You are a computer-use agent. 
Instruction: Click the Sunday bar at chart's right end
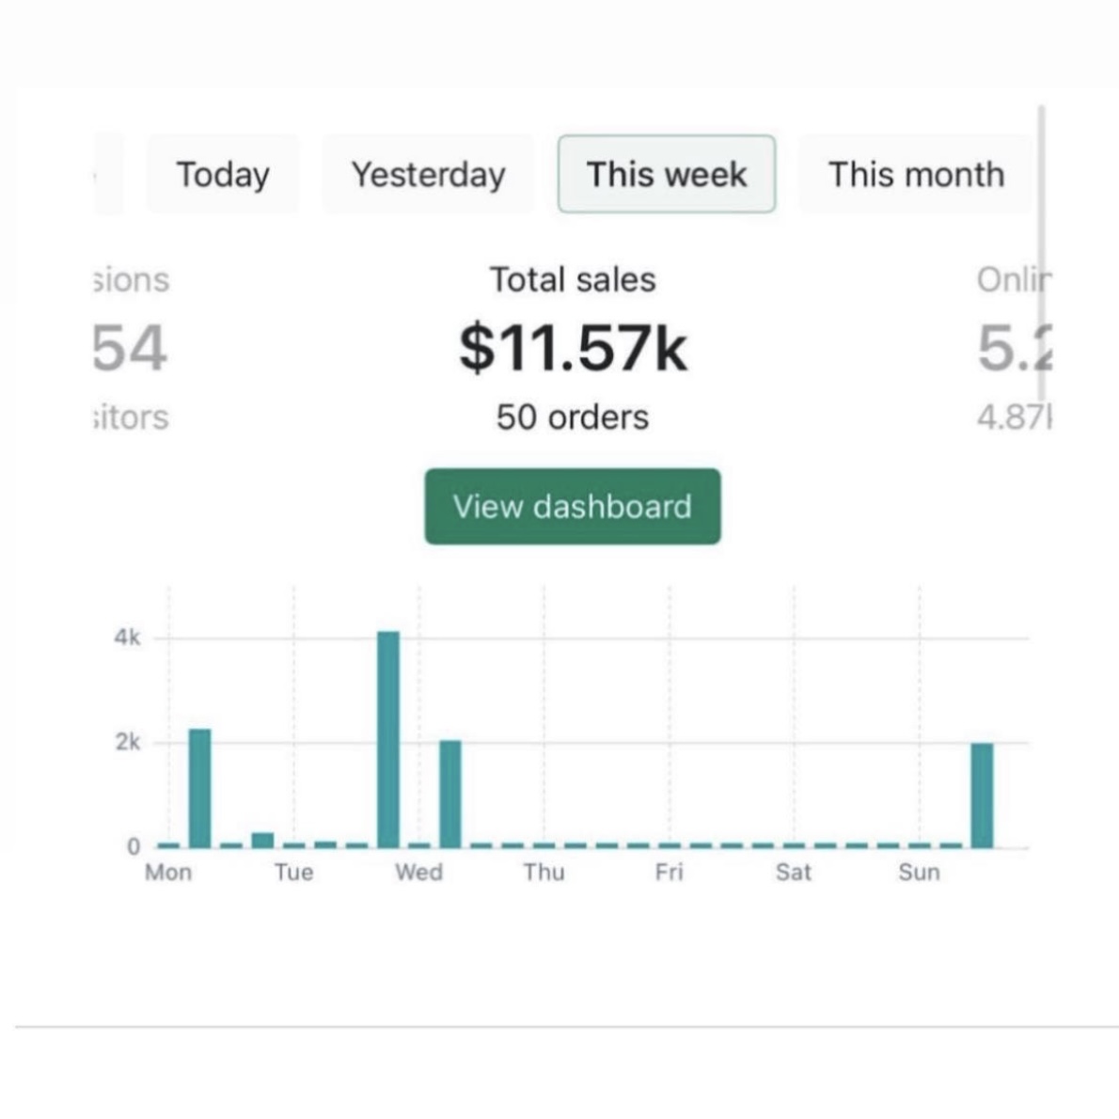(x=982, y=796)
